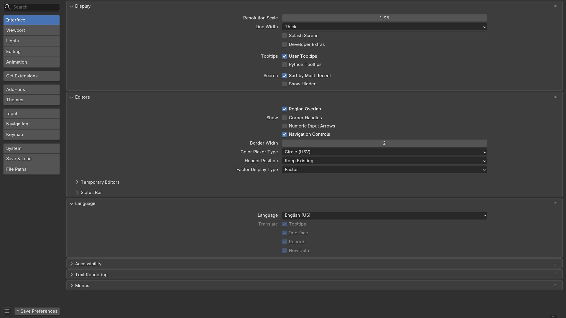Toggle the Translate New Data checkbox
Image resolution: width=566 pixels, height=318 pixels.
284,251
